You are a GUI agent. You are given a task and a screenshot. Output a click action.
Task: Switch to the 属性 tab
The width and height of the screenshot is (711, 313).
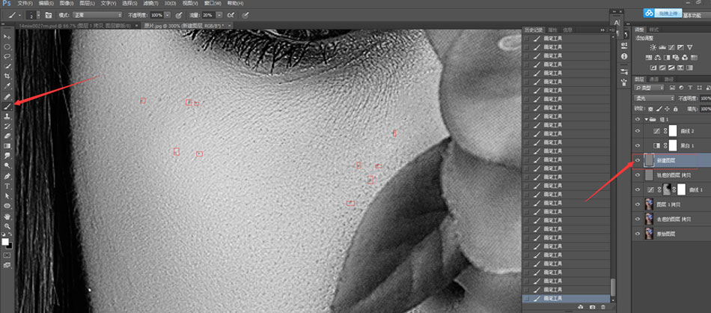coord(553,29)
